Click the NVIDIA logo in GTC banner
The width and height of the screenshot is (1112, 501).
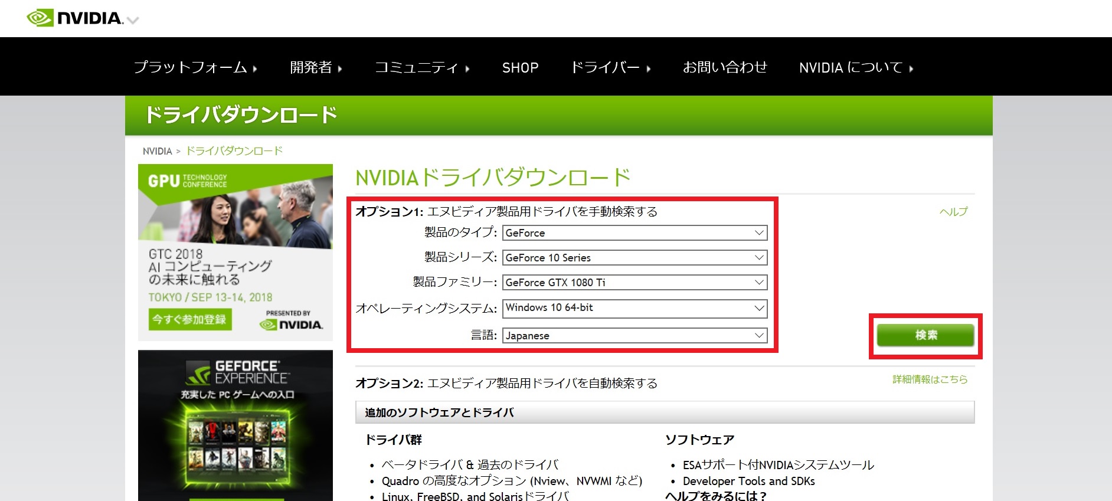[292, 324]
